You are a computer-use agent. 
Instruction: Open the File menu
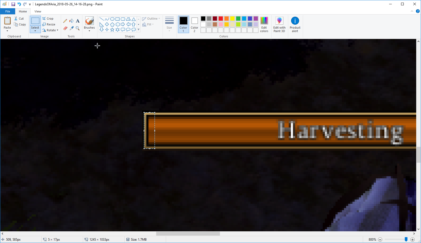point(8,11)
